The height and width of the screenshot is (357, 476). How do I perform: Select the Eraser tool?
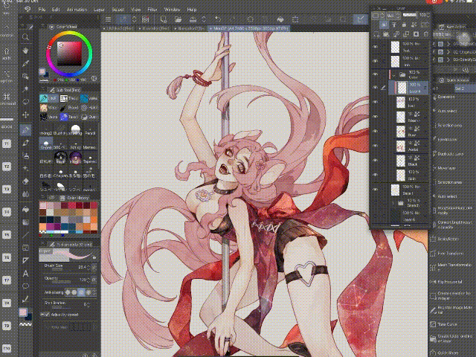[x=25, y=181]
